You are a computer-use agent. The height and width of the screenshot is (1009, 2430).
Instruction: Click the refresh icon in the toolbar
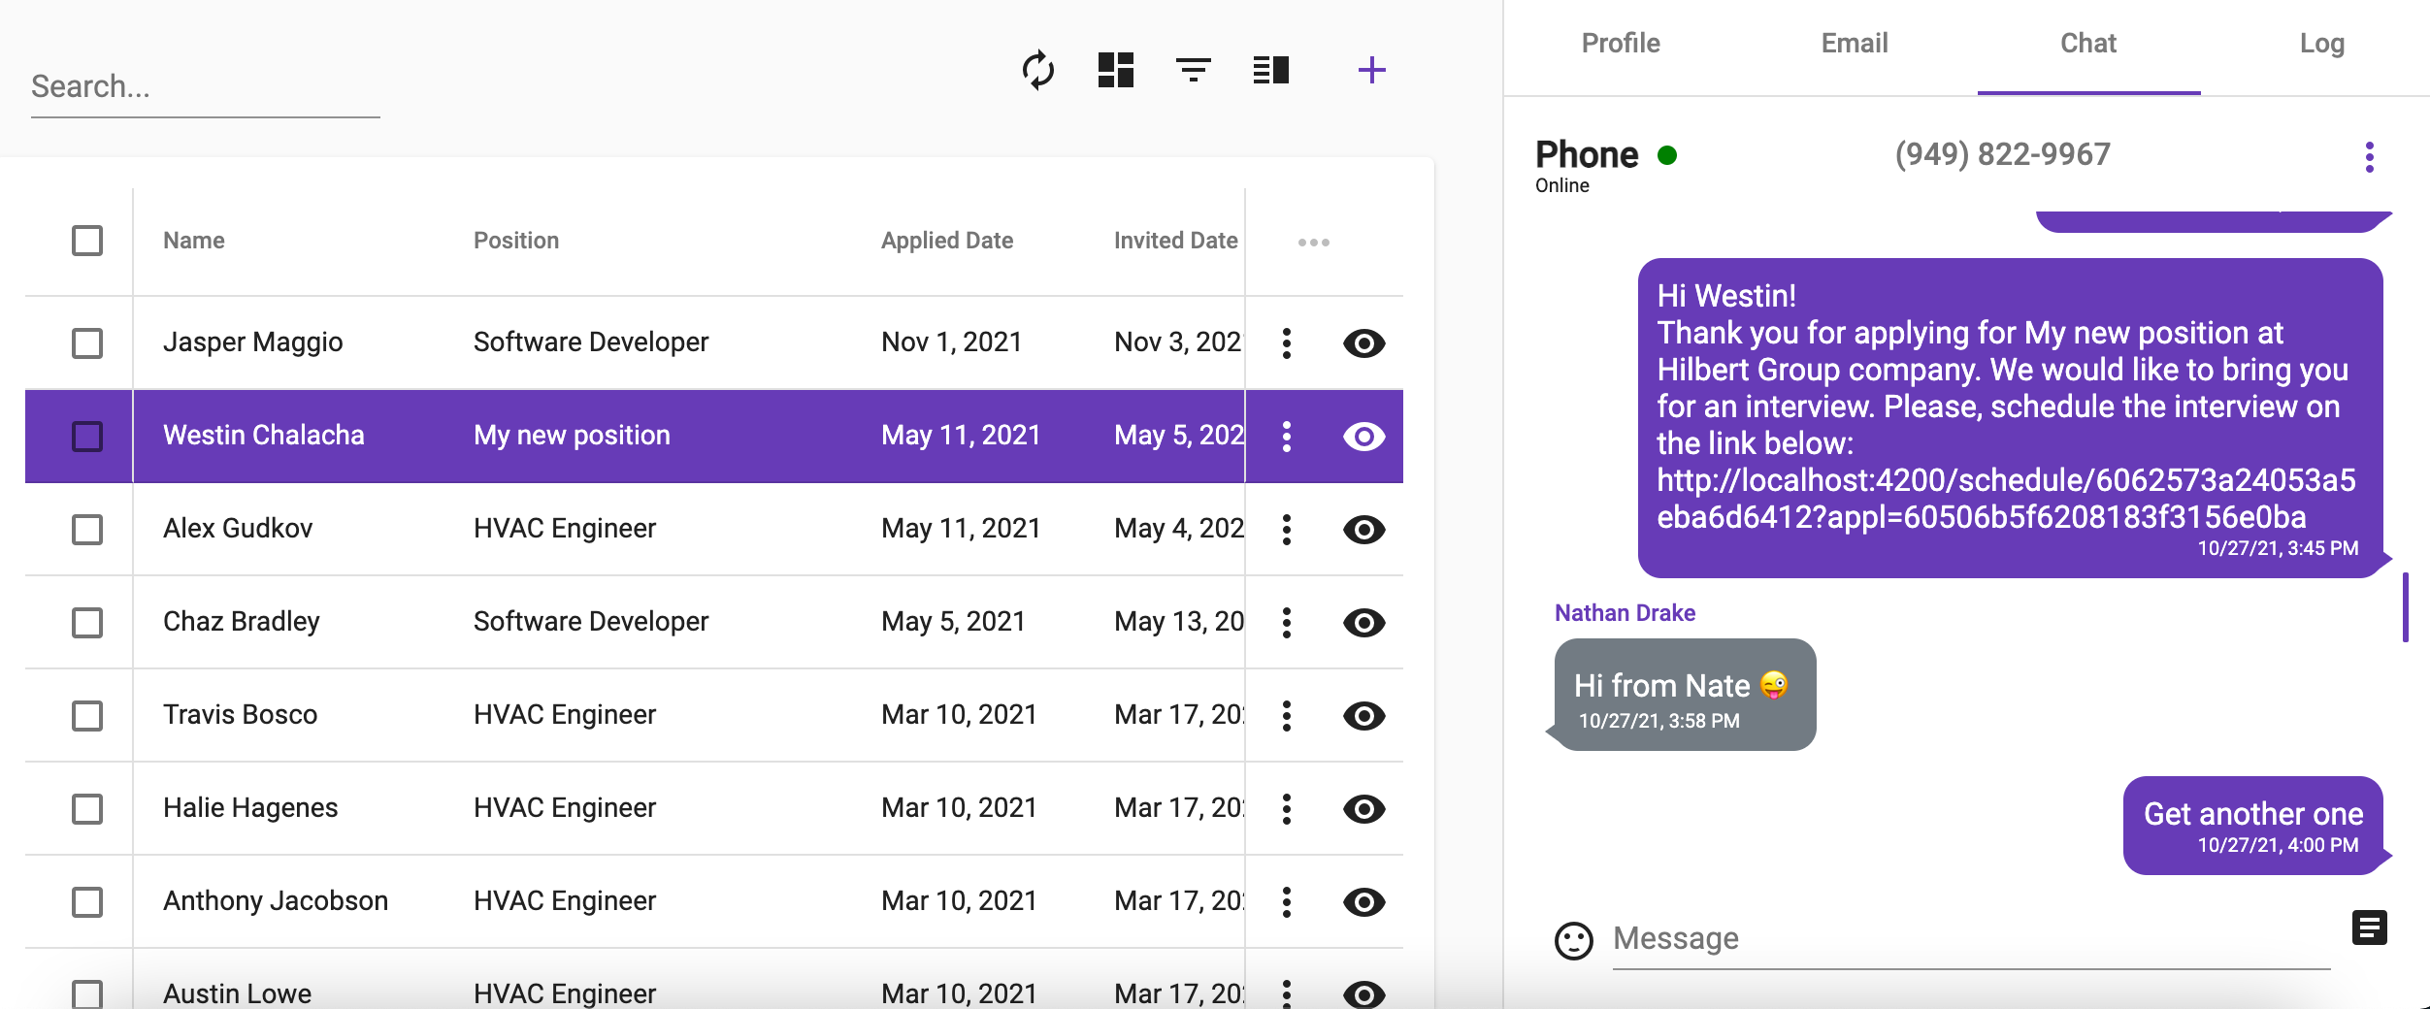(x=1037, y=70)
